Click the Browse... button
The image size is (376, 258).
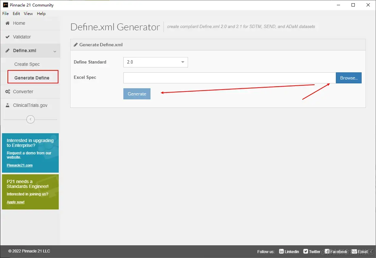349,78
